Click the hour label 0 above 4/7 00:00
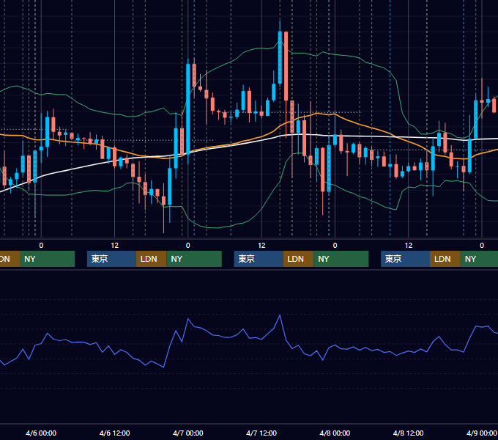The image size is (498, 440). 188,245
